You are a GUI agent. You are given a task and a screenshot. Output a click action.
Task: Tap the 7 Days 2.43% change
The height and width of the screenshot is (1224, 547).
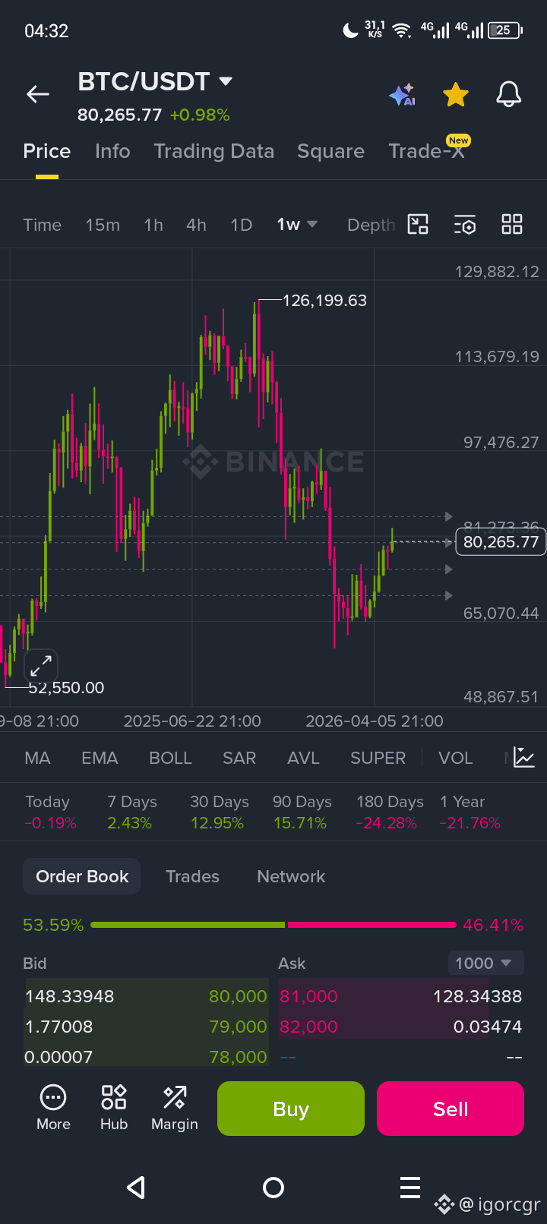point(131,812)
